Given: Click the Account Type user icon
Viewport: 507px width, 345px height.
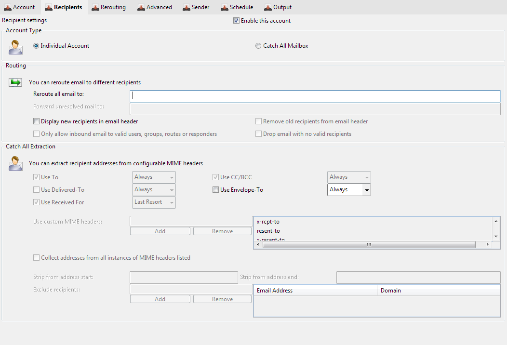Looking at the screenshot, I should coord(16,47).
